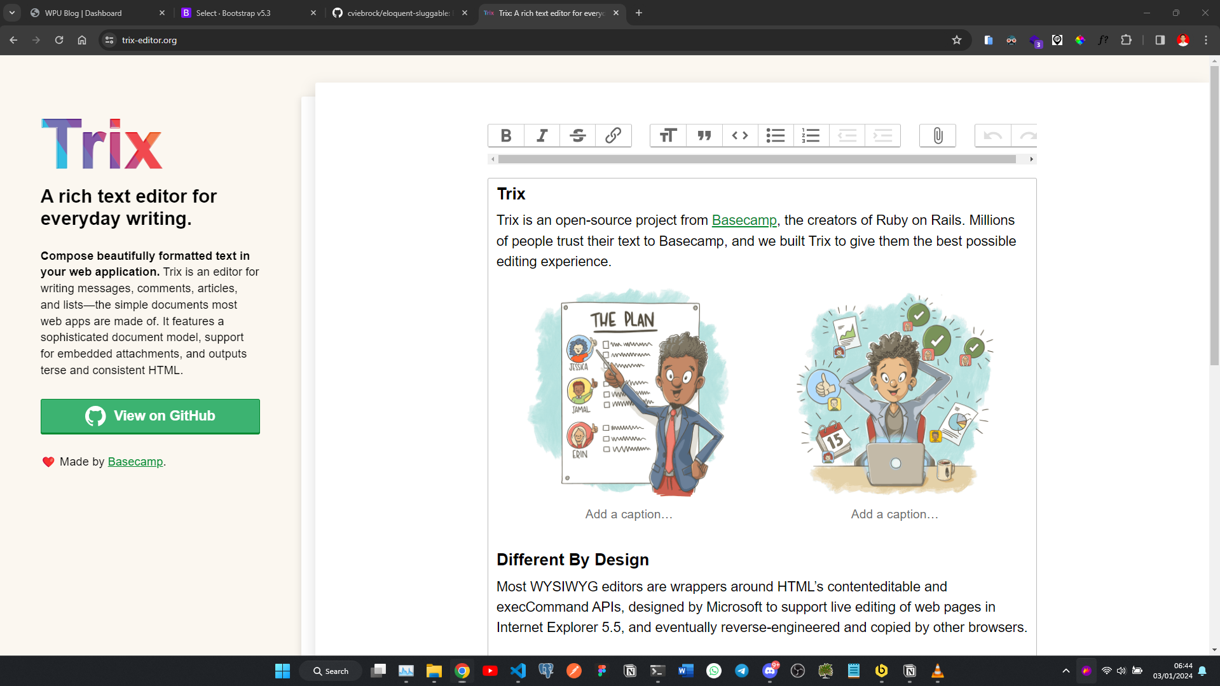Click the trix-editor.org address bar
Viewport: 1220px width, 686px height.
534,40
